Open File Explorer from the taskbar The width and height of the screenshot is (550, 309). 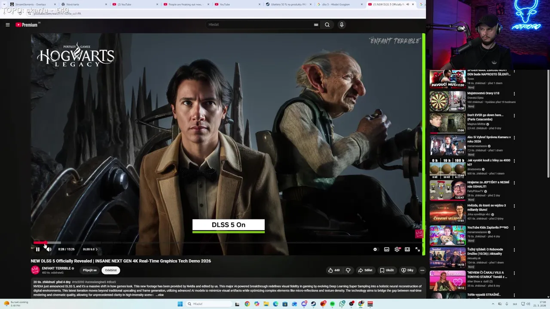tap(266, 304)
